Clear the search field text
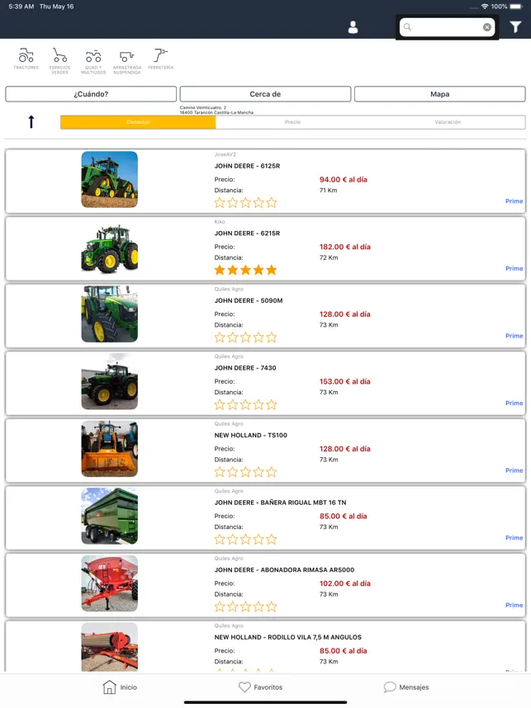Image resolution: width=531 pixels, height=708 pixels. pos(486,27)
